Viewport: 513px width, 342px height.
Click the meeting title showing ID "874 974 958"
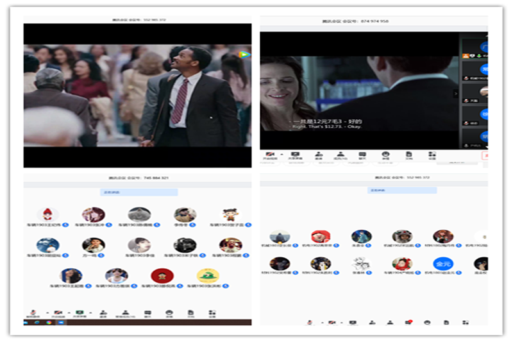pos(355,21)
